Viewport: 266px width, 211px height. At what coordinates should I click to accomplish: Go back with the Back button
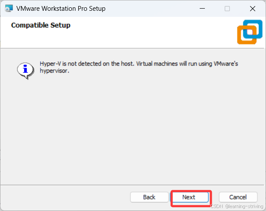149,197
